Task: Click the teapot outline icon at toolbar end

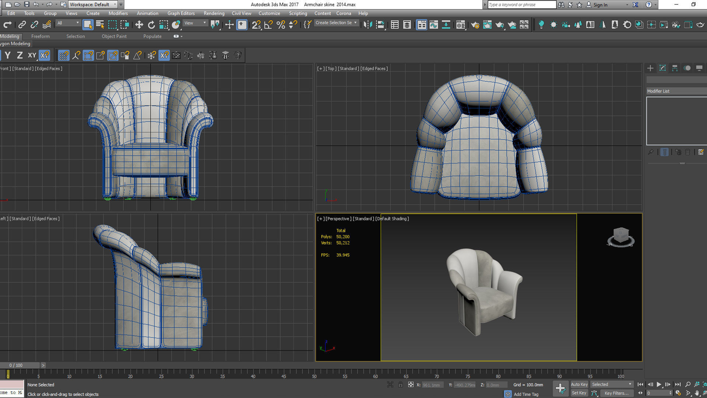Action: (x=700, y=25)
